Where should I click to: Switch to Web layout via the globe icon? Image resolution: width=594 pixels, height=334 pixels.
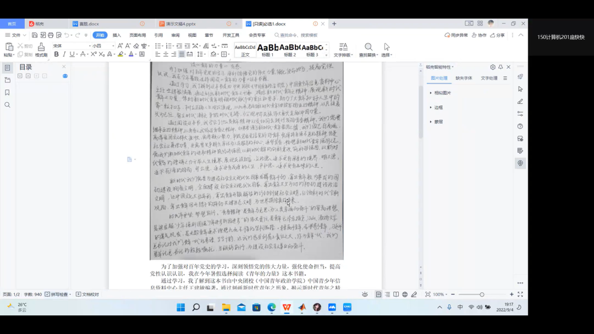tap(405, 294)
